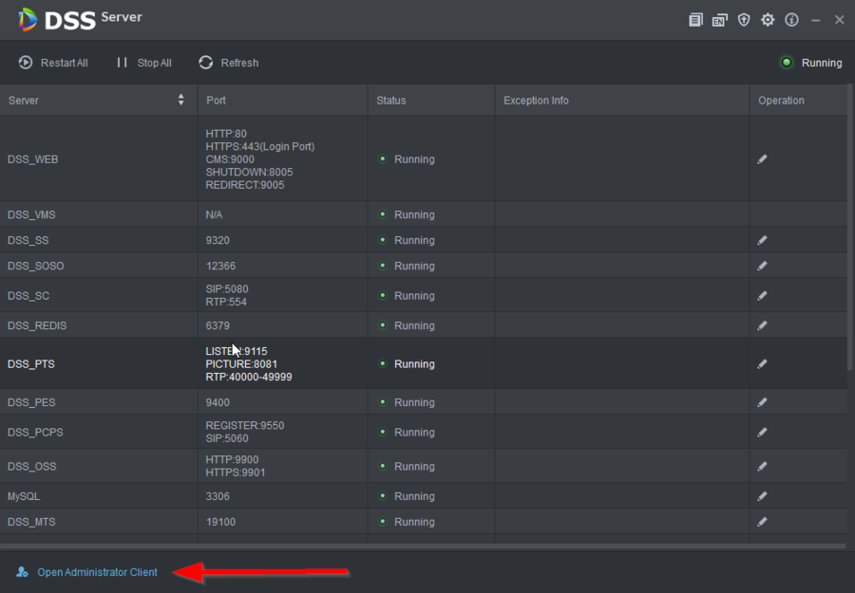
Task: Refresh the service list
Action: [228, 63]
